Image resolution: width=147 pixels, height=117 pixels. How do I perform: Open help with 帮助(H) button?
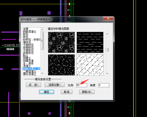(x=87, y=92)
